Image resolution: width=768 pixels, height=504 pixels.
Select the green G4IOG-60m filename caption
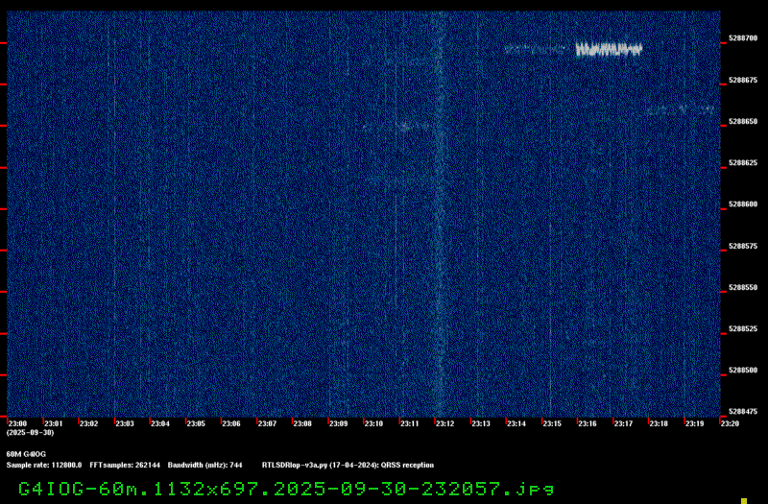pos(286,489)
